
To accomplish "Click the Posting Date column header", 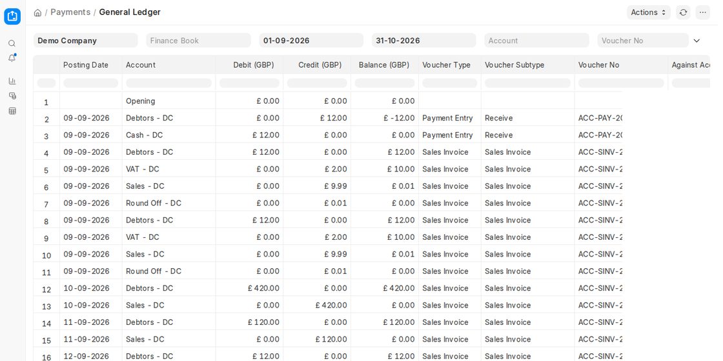I will (91, 65).
